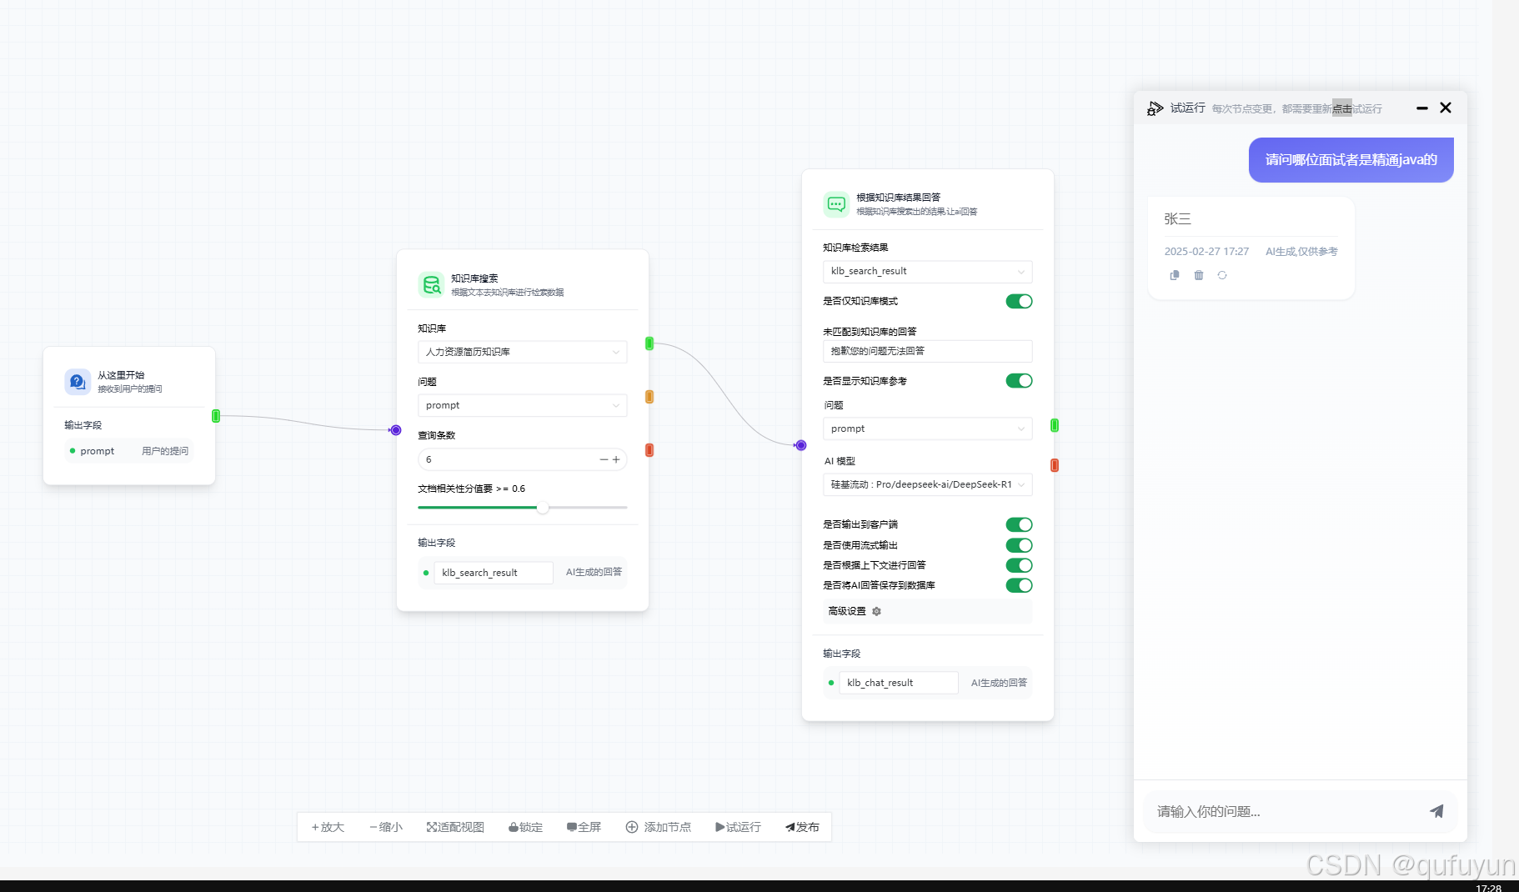Open answer node 问题 prompt dropdown
The height and width of the screenshot is (892, 1519).
pyautogui.click(x=927, y=428)
